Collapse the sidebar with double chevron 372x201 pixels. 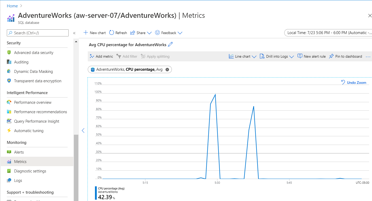(x=74, y=33)
